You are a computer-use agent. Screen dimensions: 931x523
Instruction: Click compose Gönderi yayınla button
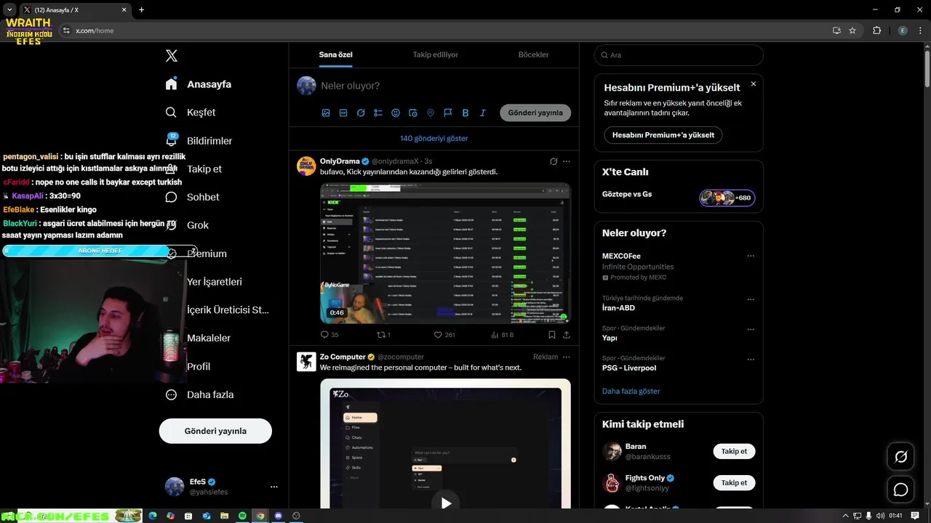pyautogui.click(x=535, y=113)
